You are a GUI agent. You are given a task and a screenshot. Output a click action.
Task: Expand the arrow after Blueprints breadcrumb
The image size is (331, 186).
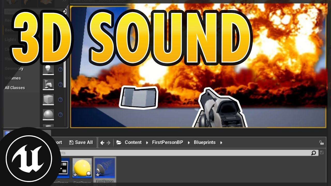tap(221, 143)
